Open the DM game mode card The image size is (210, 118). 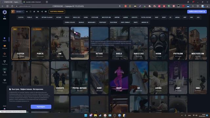pos(60,43)
